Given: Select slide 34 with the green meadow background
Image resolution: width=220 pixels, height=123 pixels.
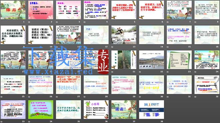Looking at the screenshot, I should [x=41, y=110].
